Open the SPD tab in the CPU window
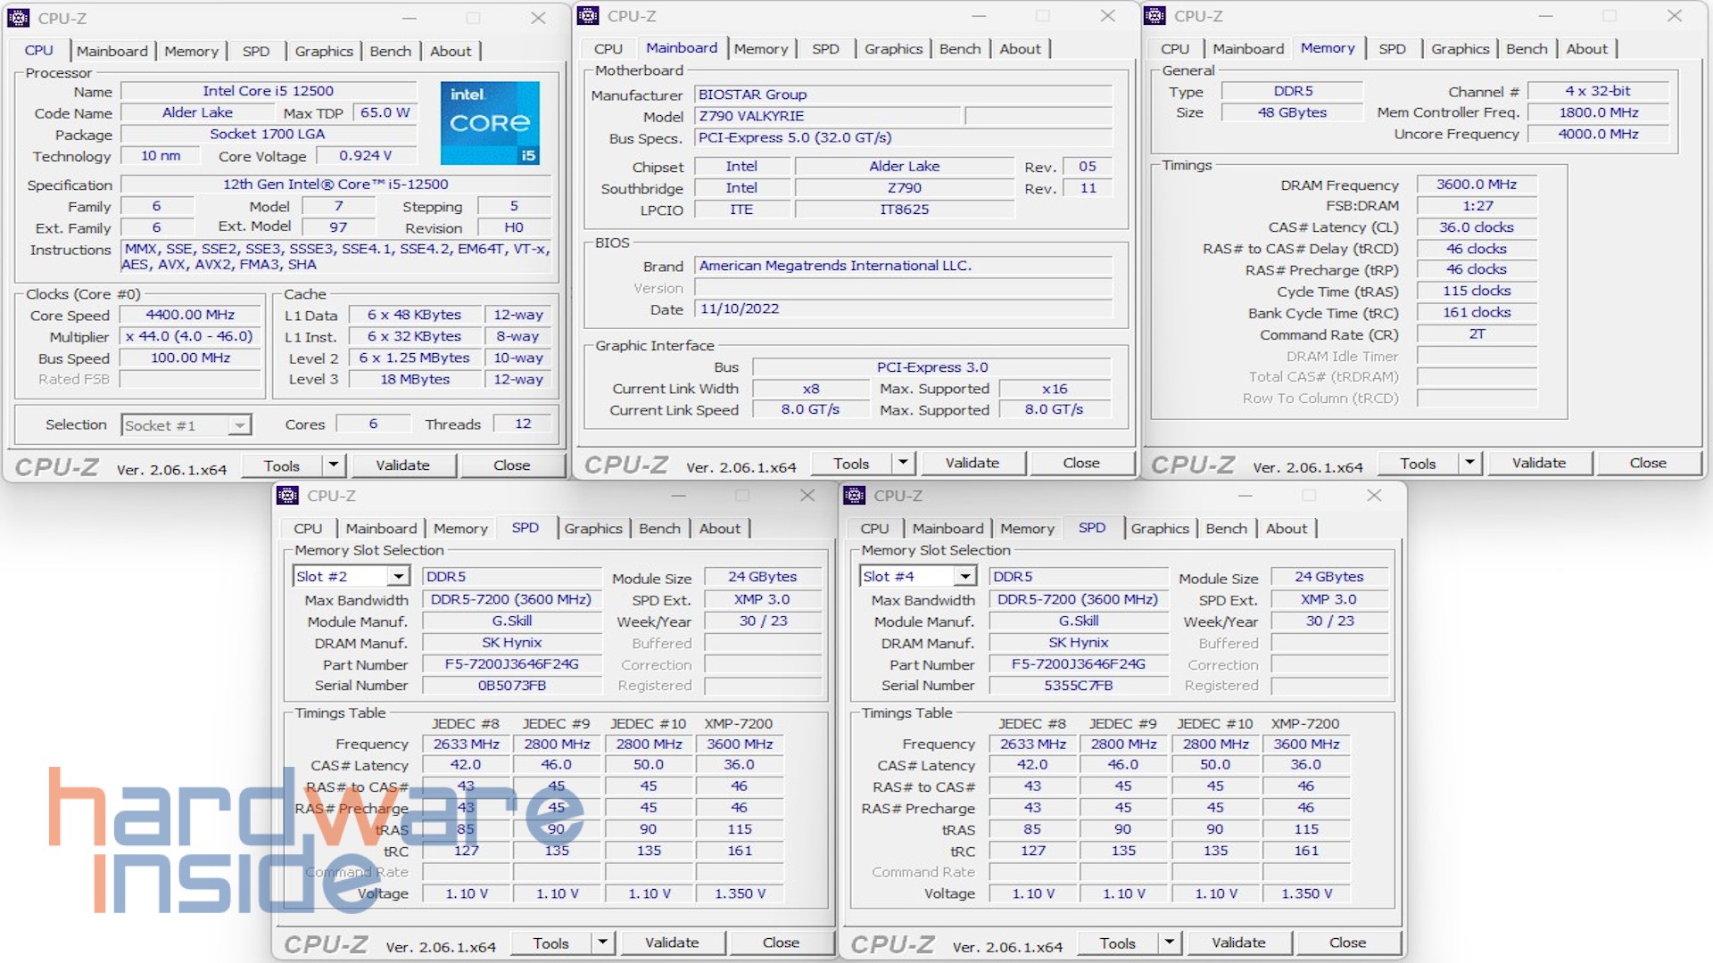 [x=256, y=52]
